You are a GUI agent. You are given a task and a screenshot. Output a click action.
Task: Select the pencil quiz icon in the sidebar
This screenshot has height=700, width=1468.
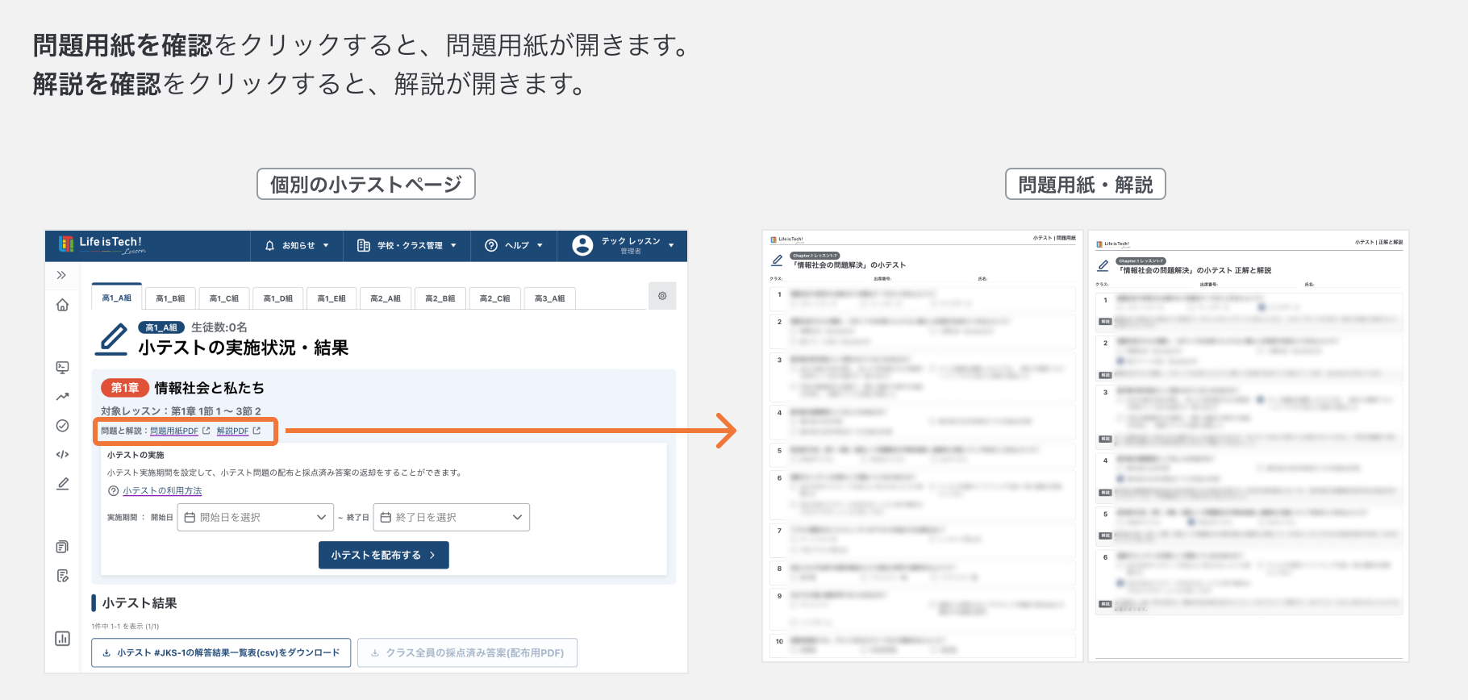62,484
